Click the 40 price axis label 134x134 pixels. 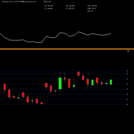click(127, 84)
